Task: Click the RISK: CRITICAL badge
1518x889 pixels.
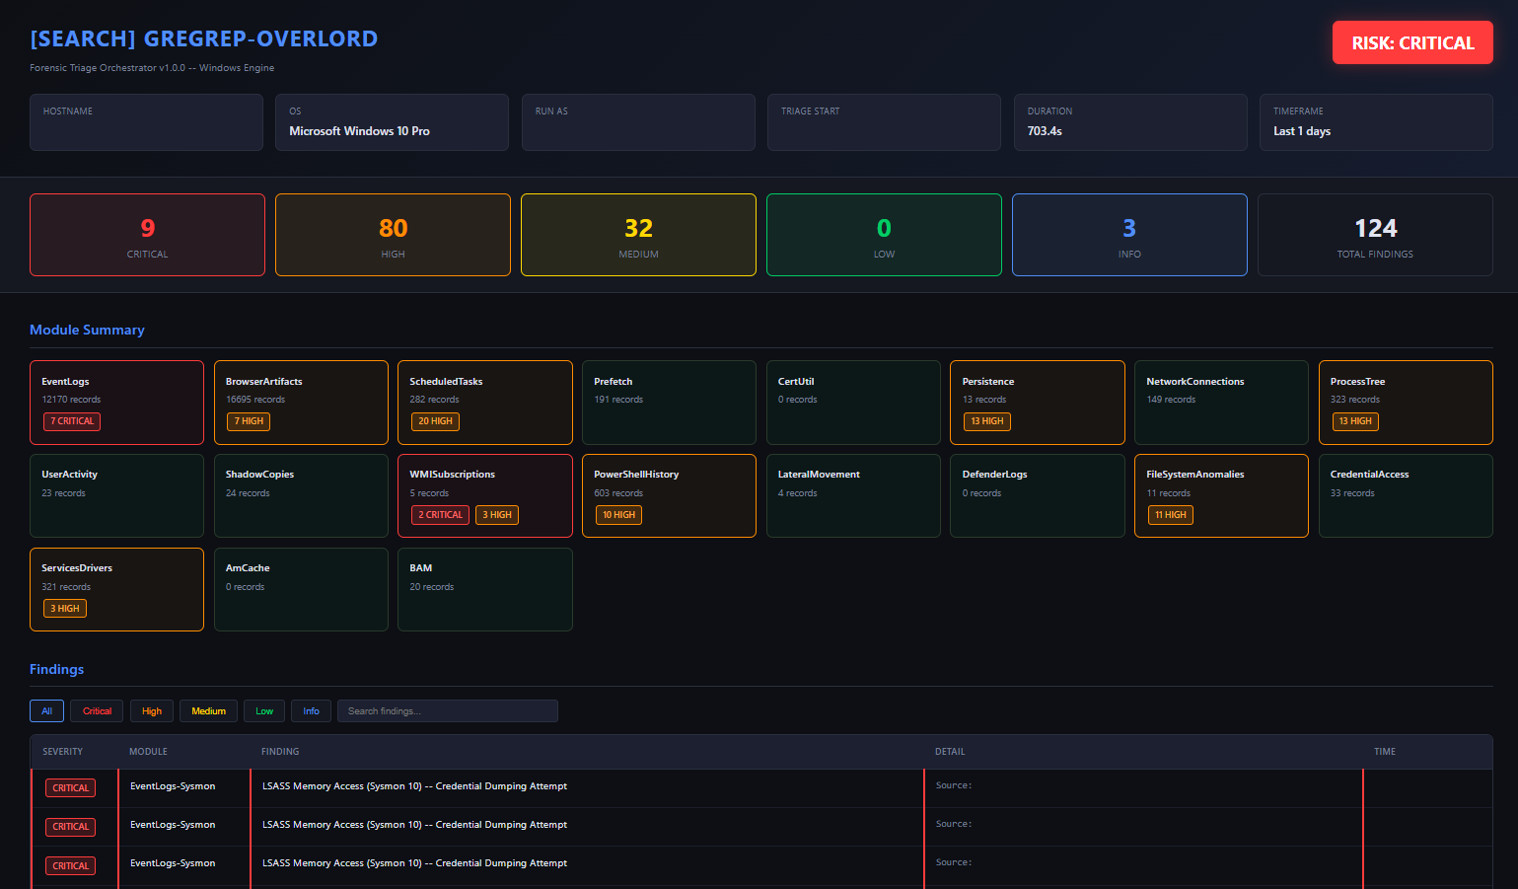Action: (1412, 42)
